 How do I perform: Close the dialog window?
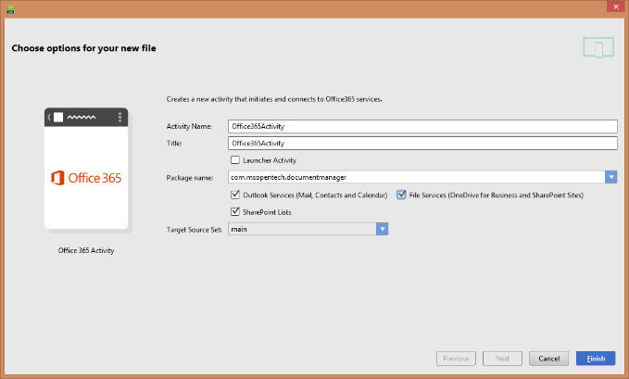[616, 6]
